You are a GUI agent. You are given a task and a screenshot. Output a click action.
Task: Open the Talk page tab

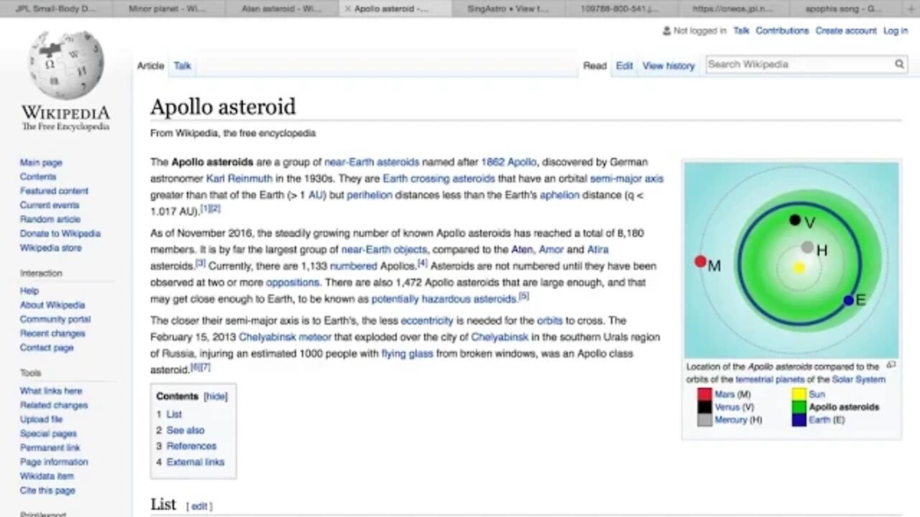(x=183, y=65)
